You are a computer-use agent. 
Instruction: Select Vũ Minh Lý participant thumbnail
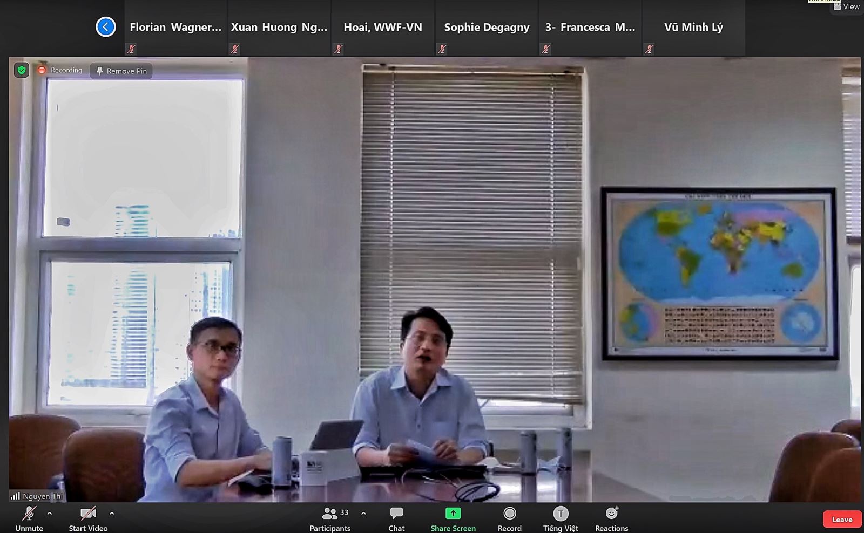coord(694,28)
